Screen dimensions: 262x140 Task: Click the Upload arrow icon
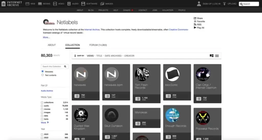click(x=224, y=4)
